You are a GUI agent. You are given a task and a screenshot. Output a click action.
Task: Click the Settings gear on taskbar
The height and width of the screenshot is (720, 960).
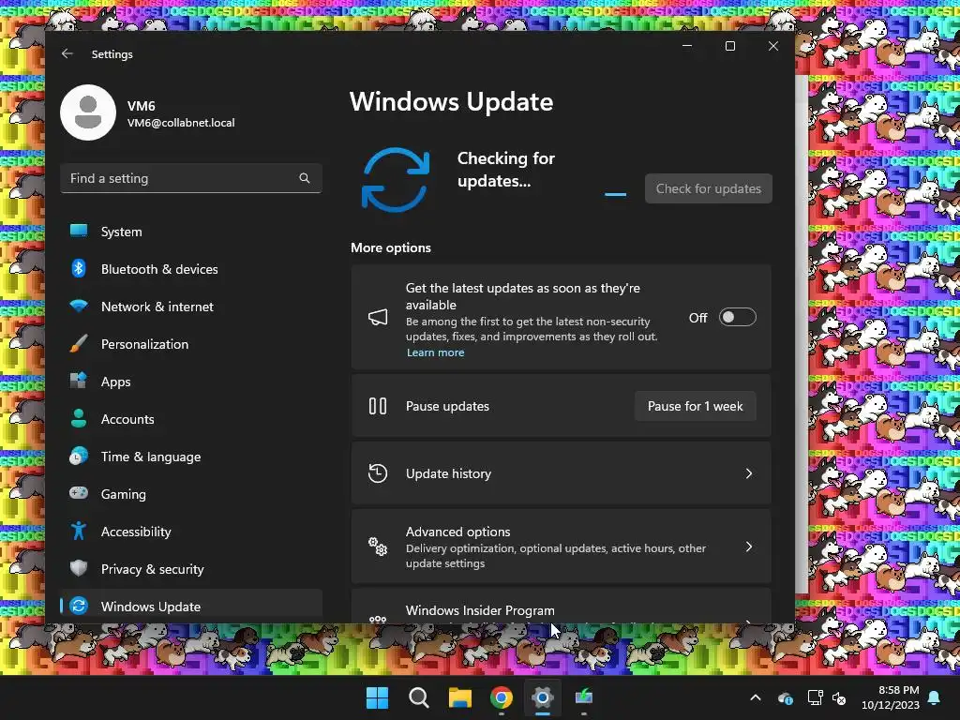point(543,697)
